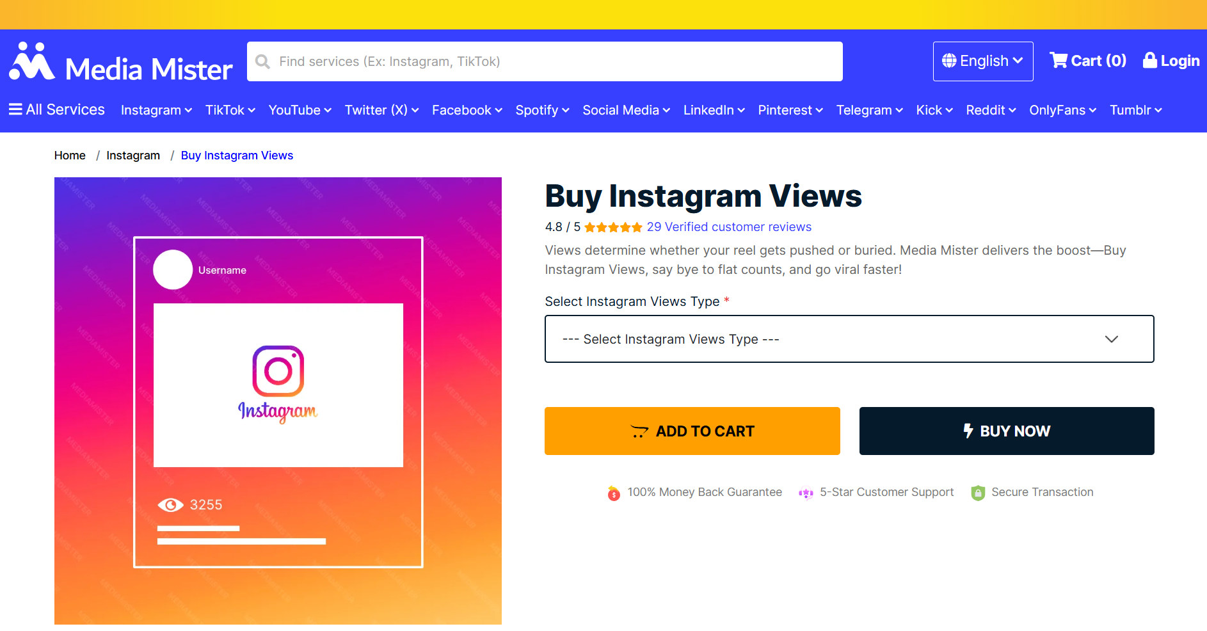Expand the Instagram navigation menu
The image size is (1207, 631).
[156, 110]
